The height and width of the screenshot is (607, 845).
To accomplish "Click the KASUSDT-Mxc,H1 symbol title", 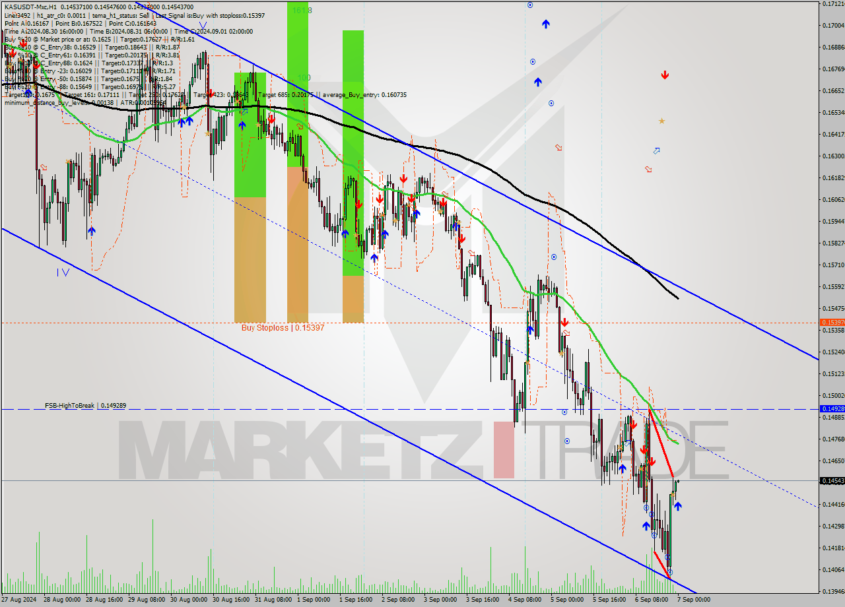I will coord(30,6).
